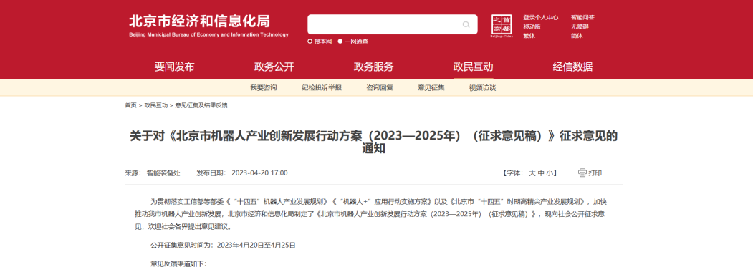The height and width of the screenshot is (277, 753).
Task: Switch to 繁体 traditional Chinese
Action: pyautogui.click(x=529, y=36)
